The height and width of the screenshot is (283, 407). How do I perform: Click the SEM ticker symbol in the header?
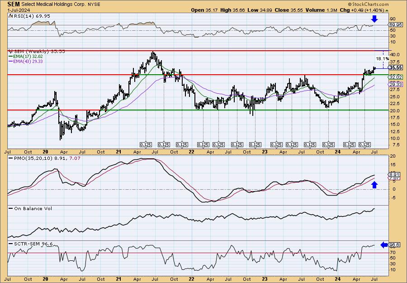[14, 4]
